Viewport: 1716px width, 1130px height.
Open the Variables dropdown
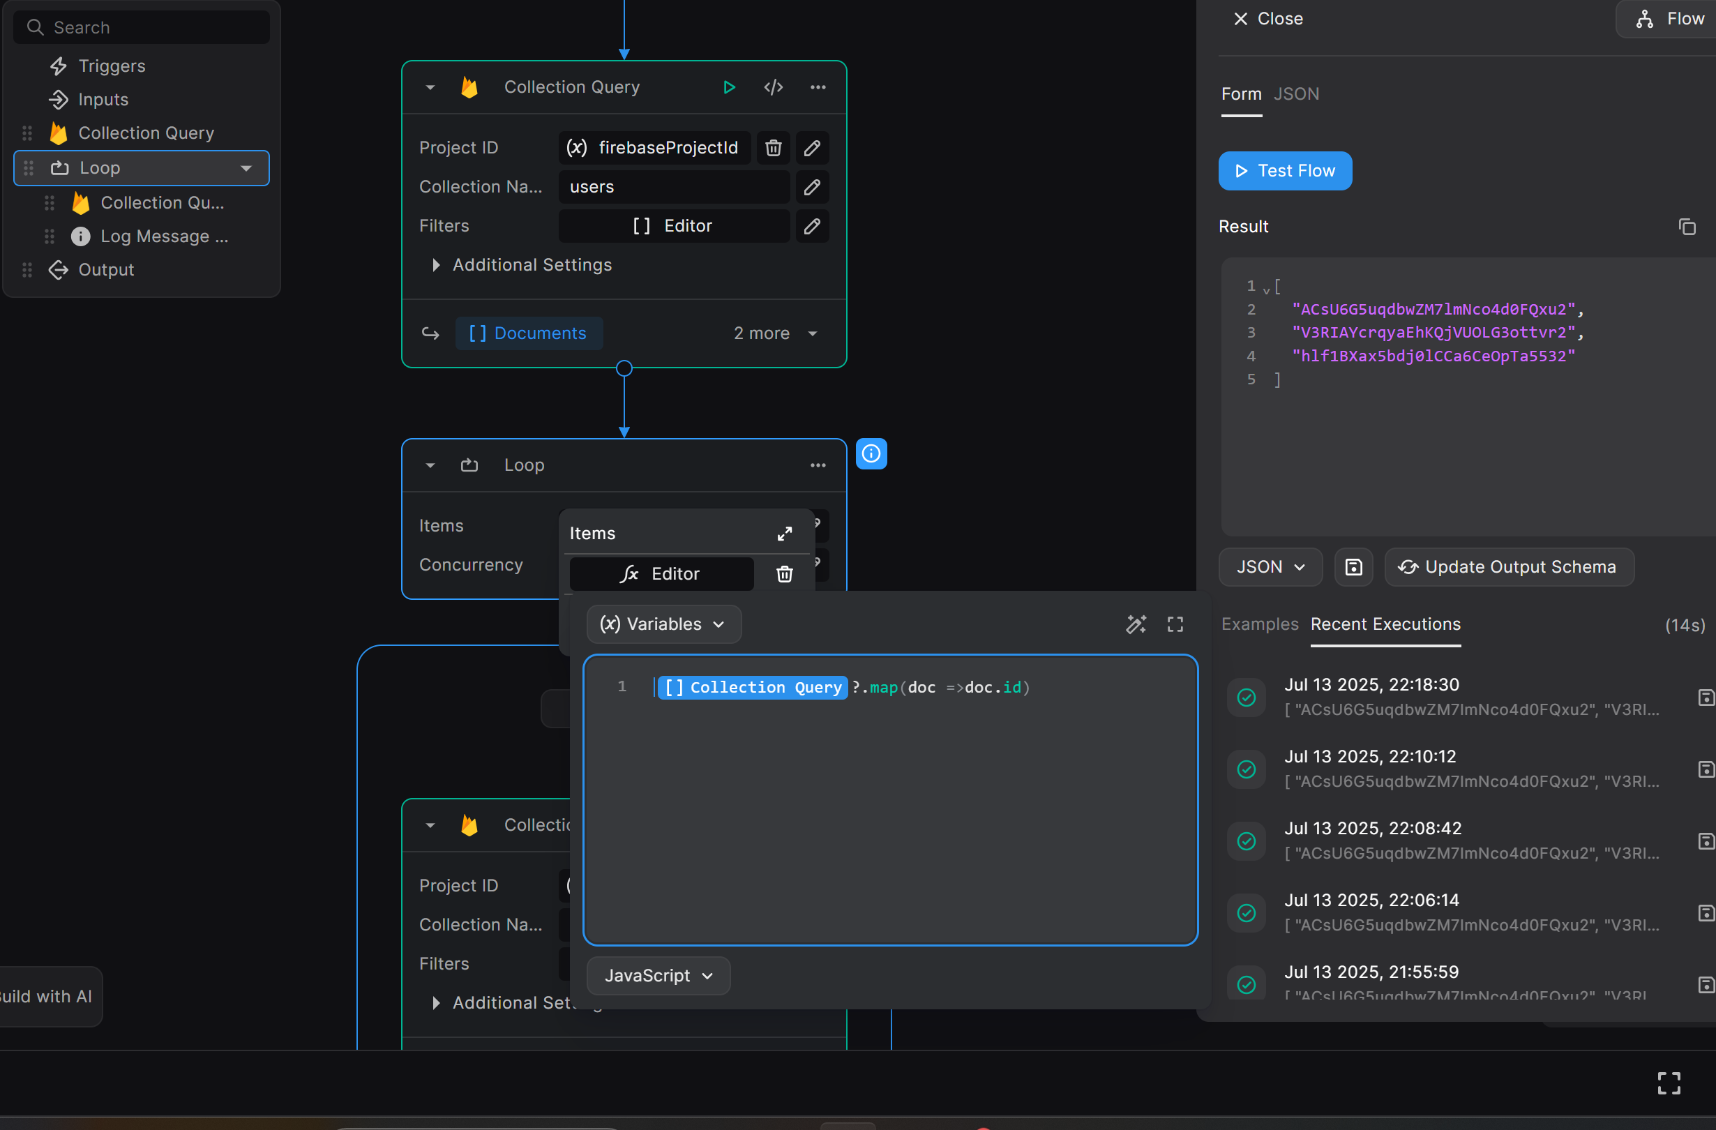pos(663,624)
